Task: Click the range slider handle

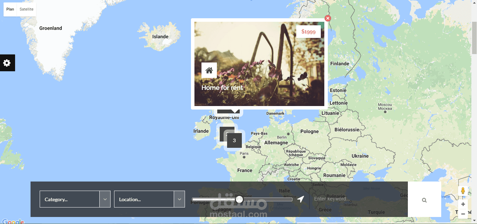Action: [239, 199]
